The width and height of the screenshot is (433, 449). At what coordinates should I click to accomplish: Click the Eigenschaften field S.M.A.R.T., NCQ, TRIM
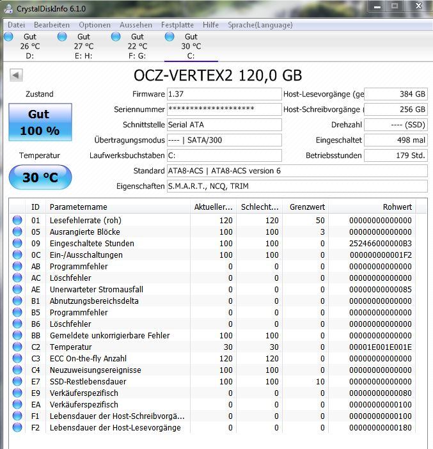(x=297, y=186)
